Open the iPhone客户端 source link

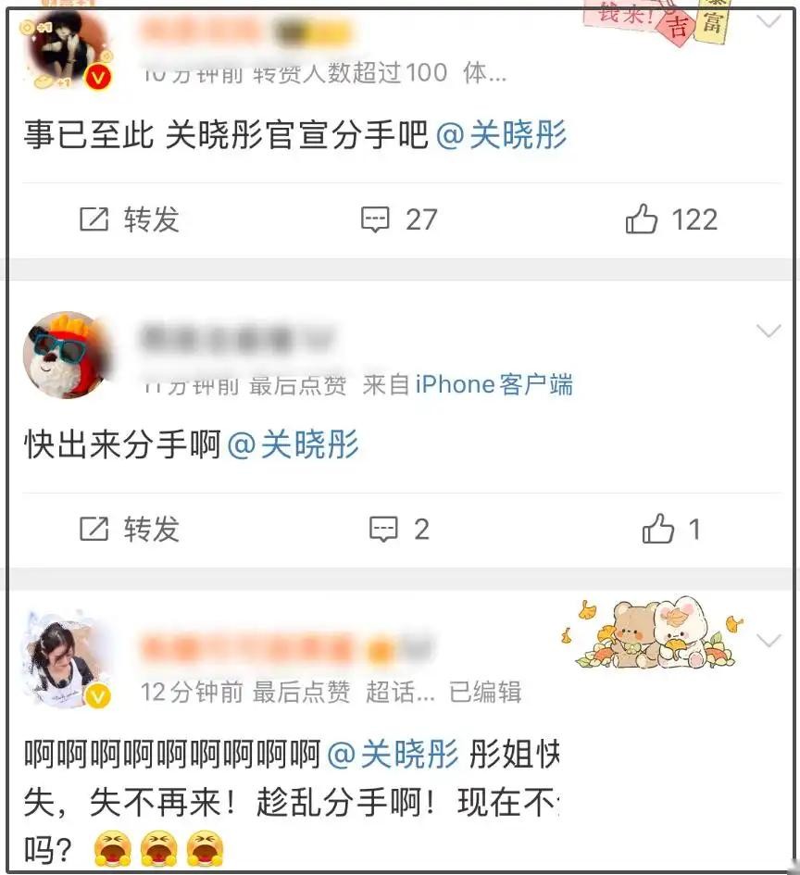click(x=494, y=385)
